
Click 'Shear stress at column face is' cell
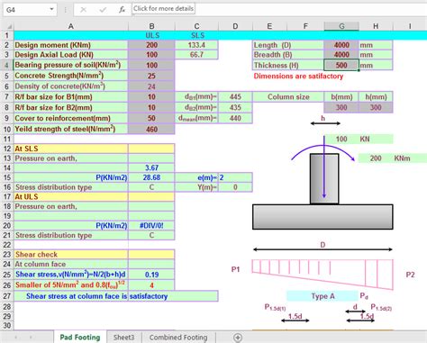[x=71, y=296]
